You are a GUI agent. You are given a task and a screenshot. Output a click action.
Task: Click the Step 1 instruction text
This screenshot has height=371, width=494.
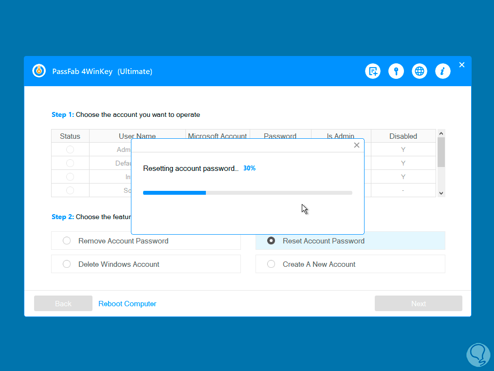pos(126,115)
